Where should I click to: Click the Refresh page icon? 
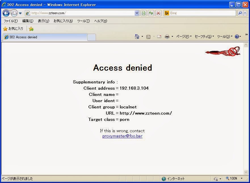(151, 13)
